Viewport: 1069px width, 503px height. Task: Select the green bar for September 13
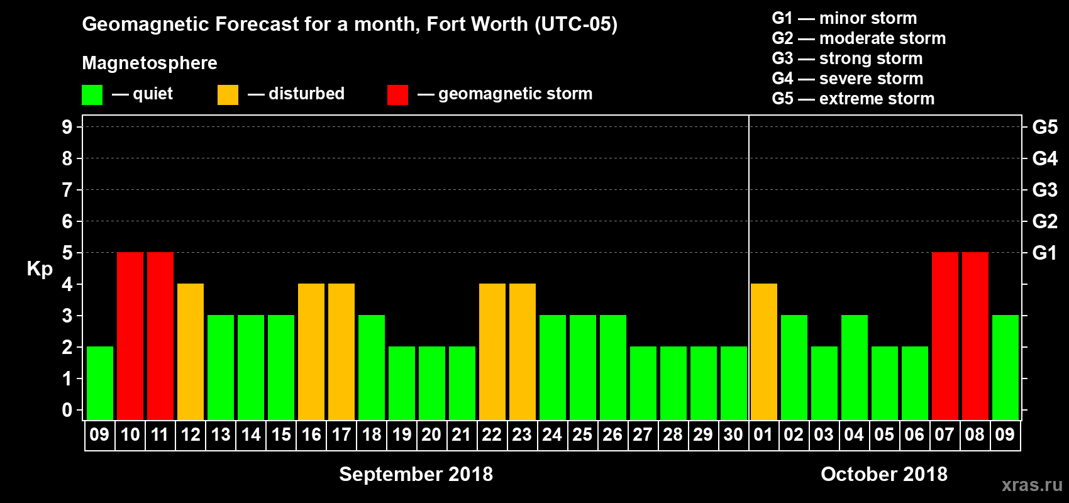pyautogui.click(x=221, y=367)
